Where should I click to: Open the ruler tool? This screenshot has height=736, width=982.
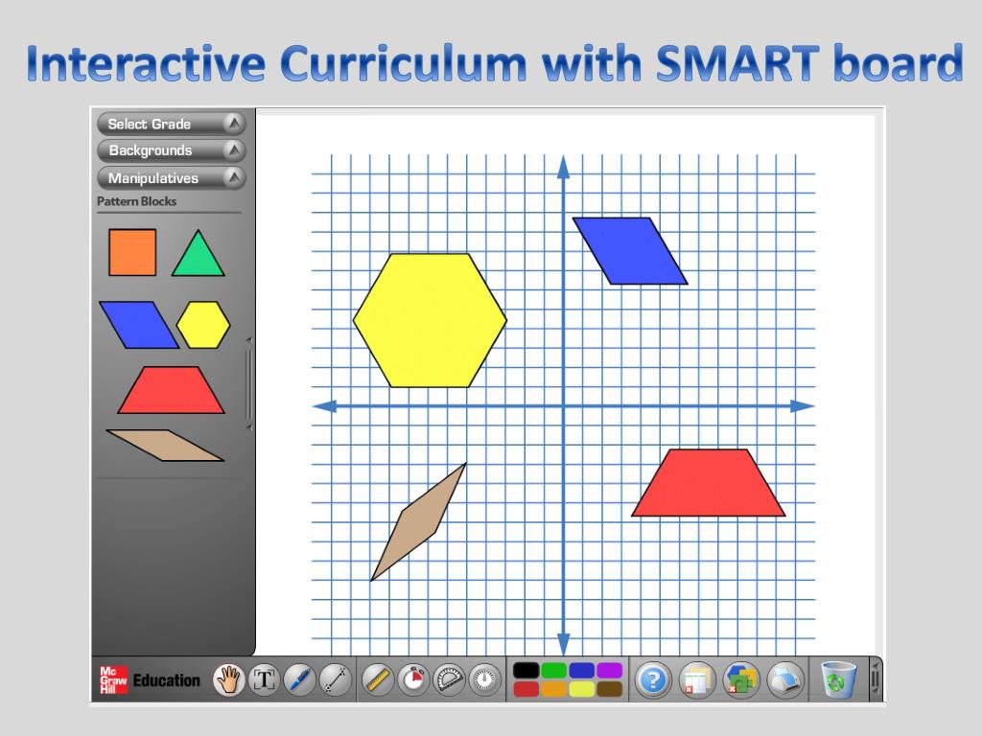pos(378,679)
